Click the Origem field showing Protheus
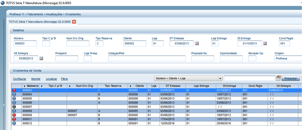This screenshot has width=302, height=130. (x=288, y=58)
